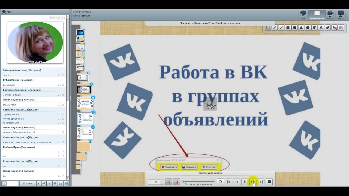The height and width of the screenshot is (196, 349).
Task: Advance with the fast-forward button
Action: coord(253,182)
